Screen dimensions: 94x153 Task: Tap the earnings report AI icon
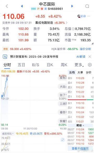(x=5, y=57)
